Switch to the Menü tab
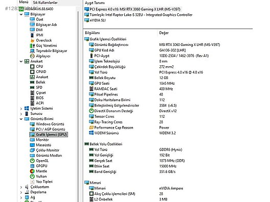This screenshot has height=202, width=270. pyautogui.click(x=24, y=2)
